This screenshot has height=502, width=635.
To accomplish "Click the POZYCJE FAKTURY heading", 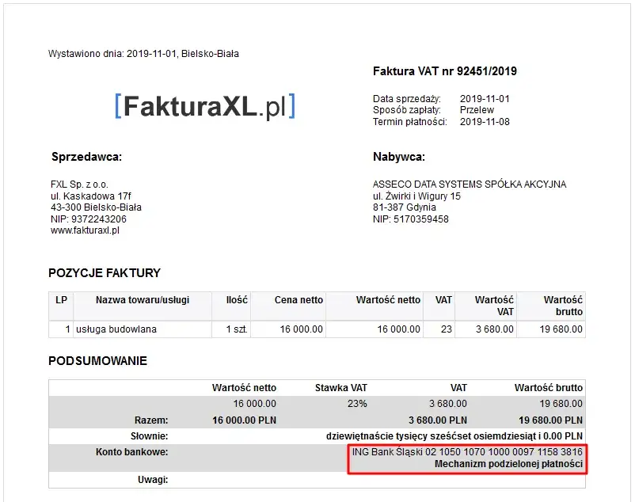I will [x=105, y=272].
